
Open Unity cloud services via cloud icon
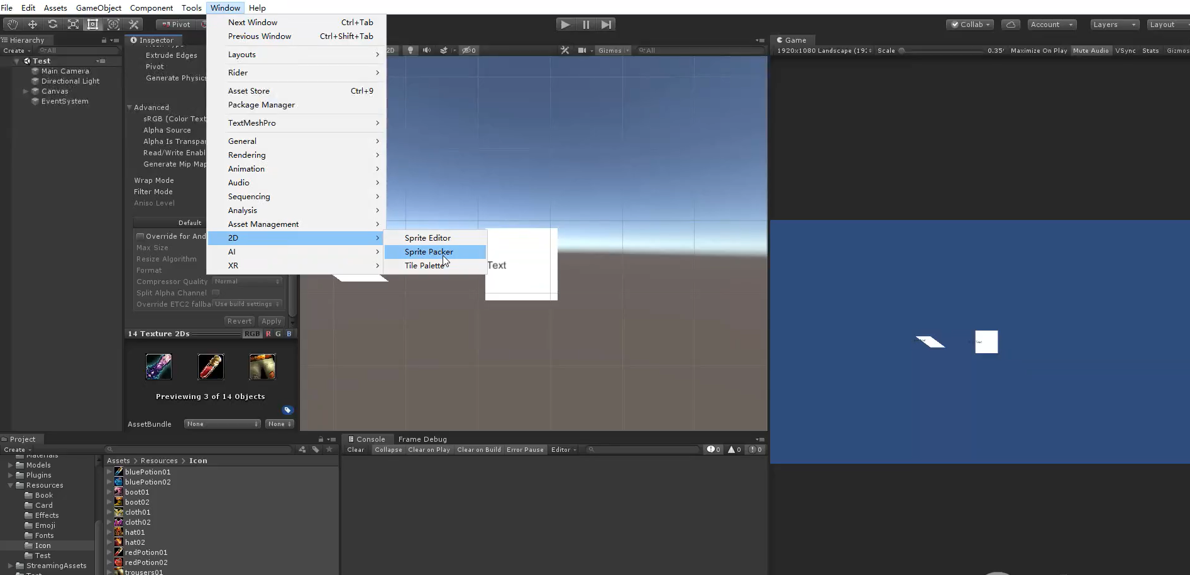click(x=1010, y=24)
